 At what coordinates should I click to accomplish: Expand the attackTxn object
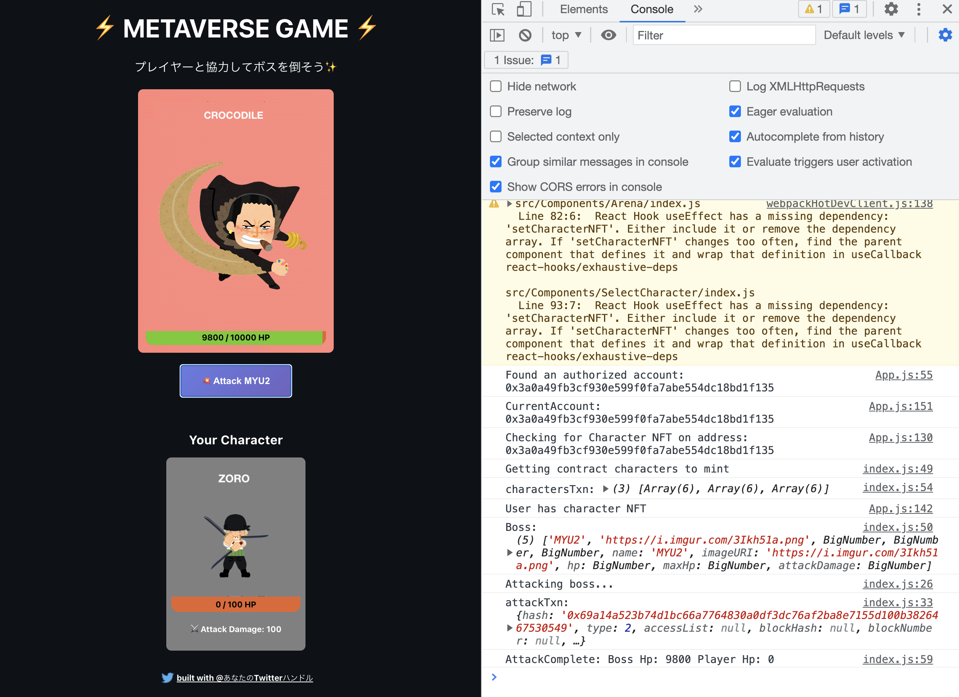click(x=510, y=628)
